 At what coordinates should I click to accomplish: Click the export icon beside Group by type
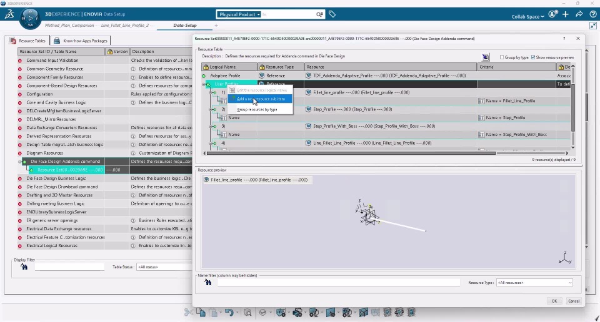pos(486,57)
